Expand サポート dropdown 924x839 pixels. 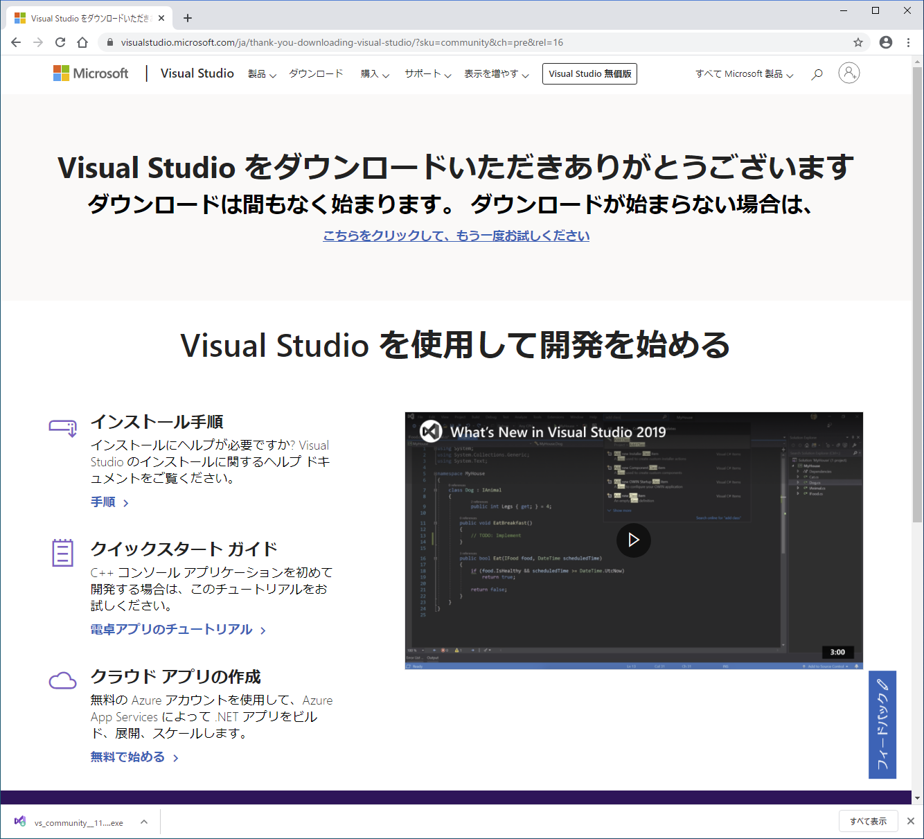[x=428, y=74]
